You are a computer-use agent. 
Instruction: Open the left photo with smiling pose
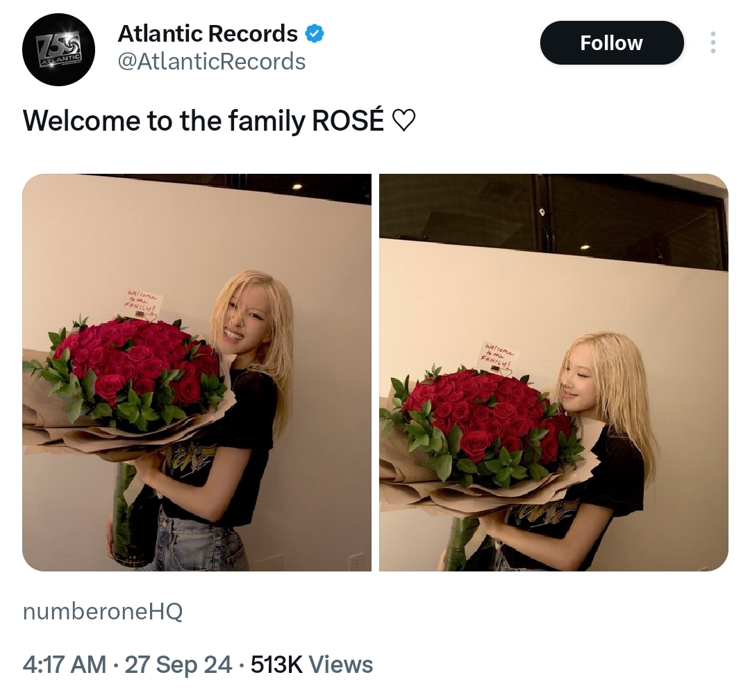pyautogui.click(x=197, y=372)
